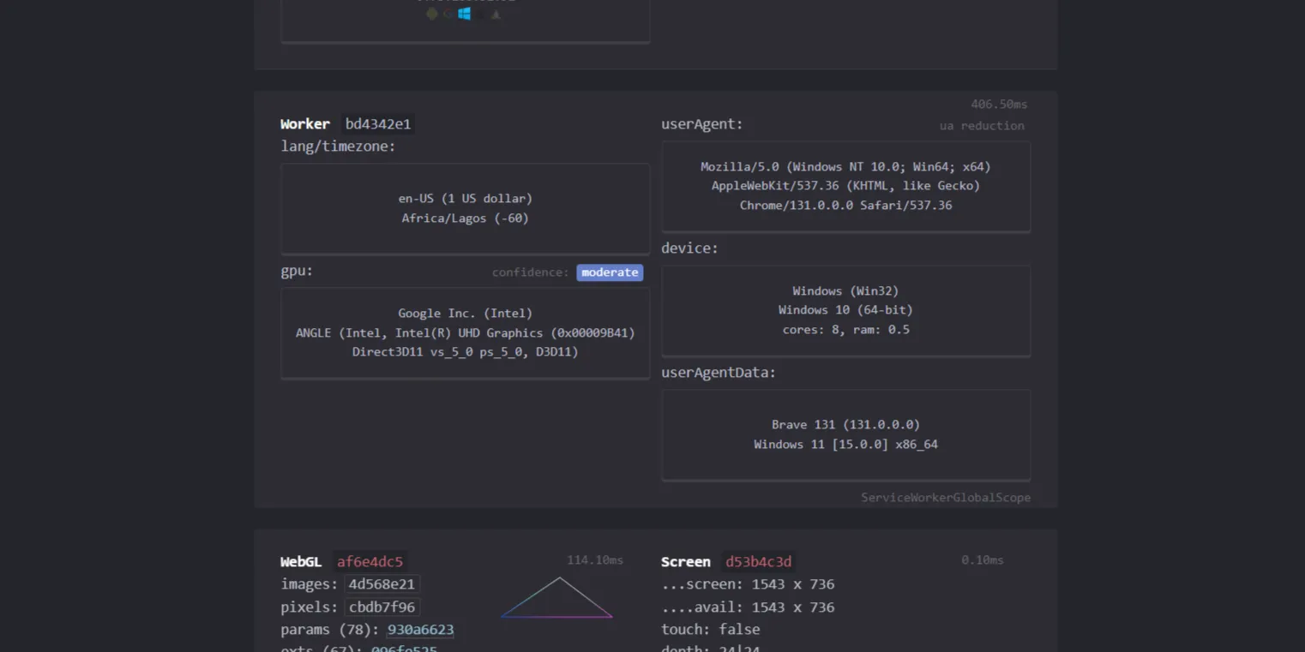Screen dimensions: 1305x652
Task: Select the Windows 10 (64-bit) text
Action: [x=845, y=310]
